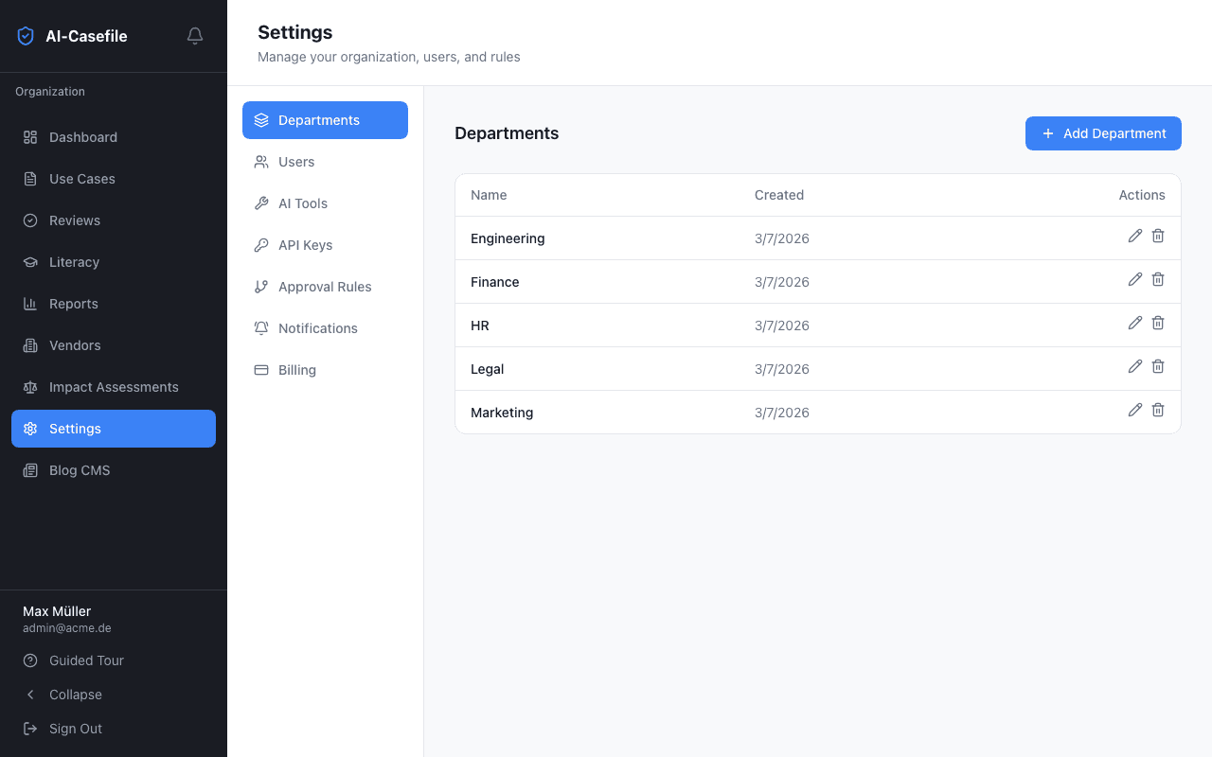
Task: Remove the Engineering department via trash icon
Action: point(1157,236)
